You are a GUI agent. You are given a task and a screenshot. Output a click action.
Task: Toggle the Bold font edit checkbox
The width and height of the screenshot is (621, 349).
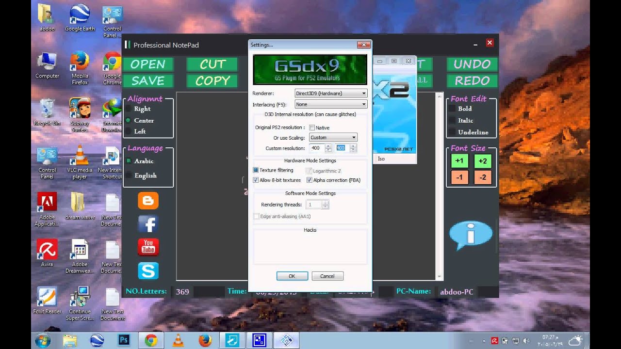[452, 109]
